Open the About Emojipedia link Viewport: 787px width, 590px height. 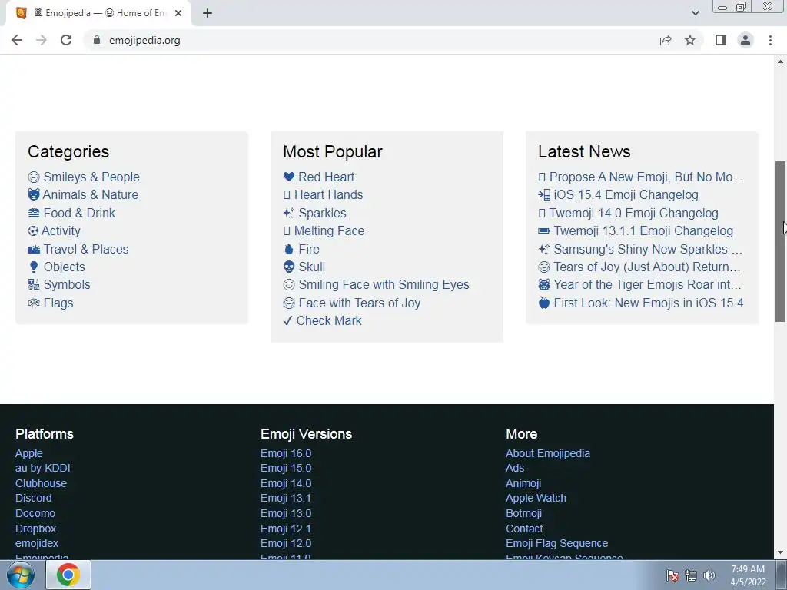tap(548, 453)
